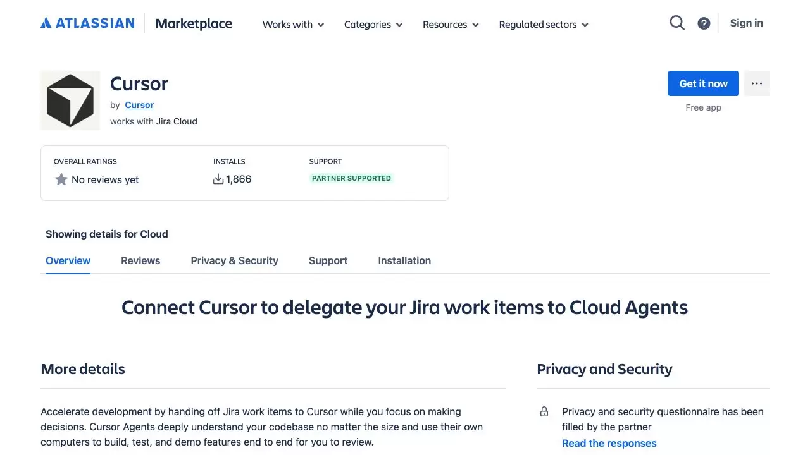Screen dimensions: 810x455
Task: Open the Cursor vendor link
Action: coord(139,105)
